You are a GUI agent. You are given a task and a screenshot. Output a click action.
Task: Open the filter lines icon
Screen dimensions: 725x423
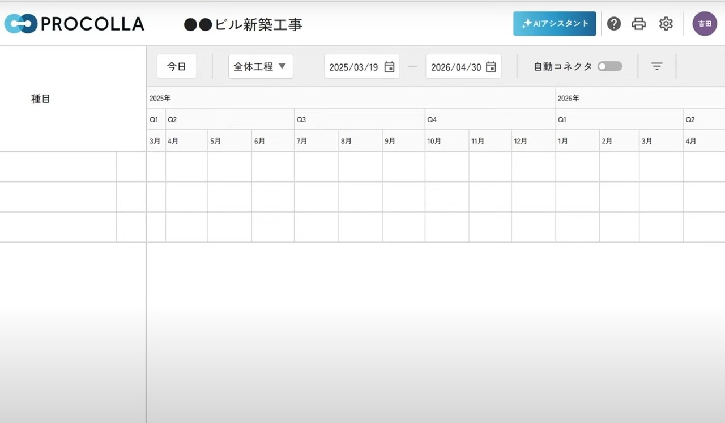(656, 66)
